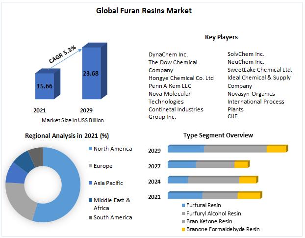Click the Bran Ketone Resin legend swatch
This screenshot has width=305, height=238.
pyautogui.click(x=183, y=221)
